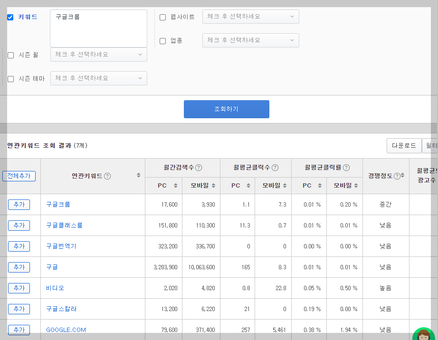Select the 높음 competition cell
Screen dimensions: 438x340
pyautogui.click(x=386, y=288)
